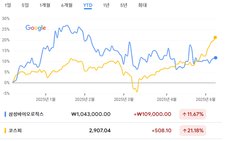Click the 2025년 6월 axis label
This screenshot has width=225, height=141.
coord(206,99)
